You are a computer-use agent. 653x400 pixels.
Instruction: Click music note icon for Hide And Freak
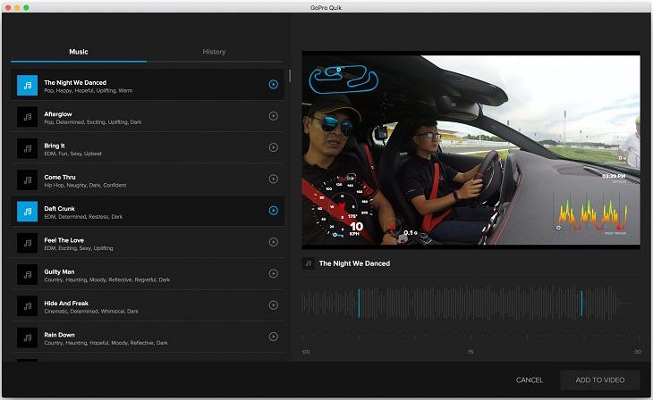tap(28, 306)
